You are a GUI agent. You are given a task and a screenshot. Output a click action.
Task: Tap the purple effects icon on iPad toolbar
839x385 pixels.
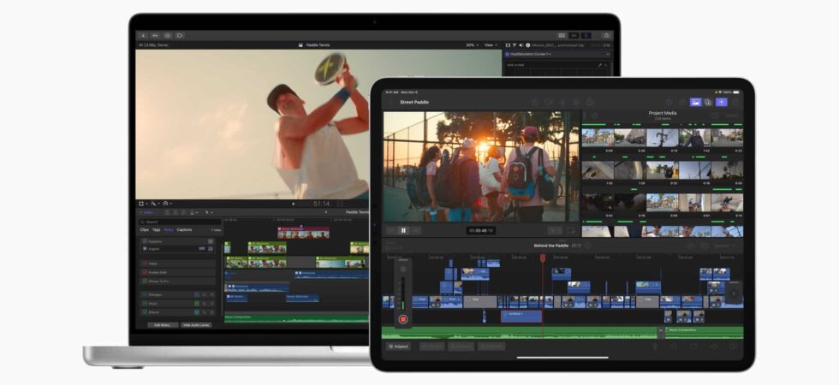click(x=721, y=102)
